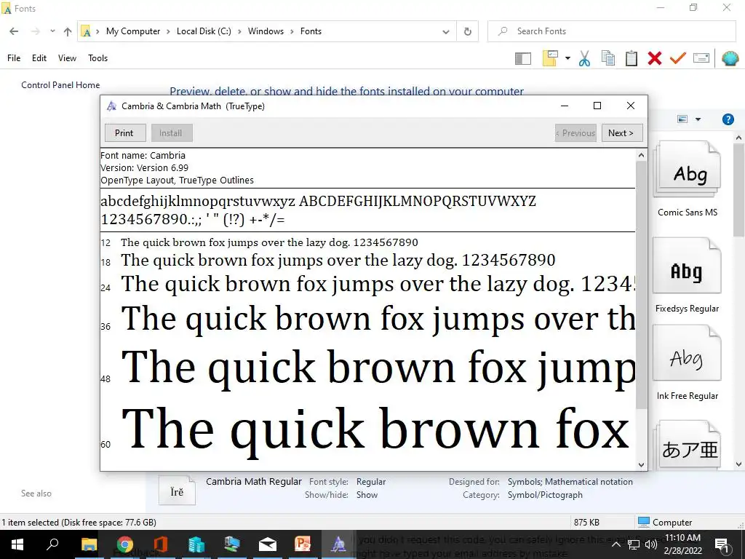This screenshot has height=559, width=745.
Task: Click the Search Fonts input field
Action: click(x=611, y=31)
